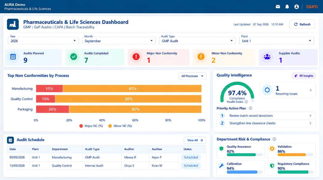Click the dashboard factory chart icon
The width and height of the screenshot is (323, 180).
(13, 24)
